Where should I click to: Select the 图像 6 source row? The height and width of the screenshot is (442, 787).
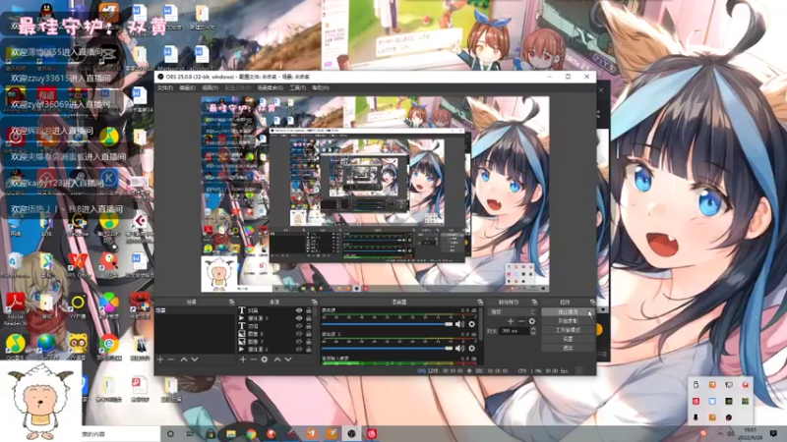[274, 334]
